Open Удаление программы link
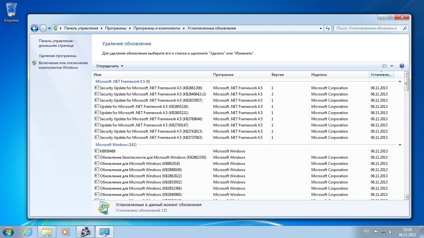Image resolution: width=424 pixels, height=238 pixels. point(57,56)
